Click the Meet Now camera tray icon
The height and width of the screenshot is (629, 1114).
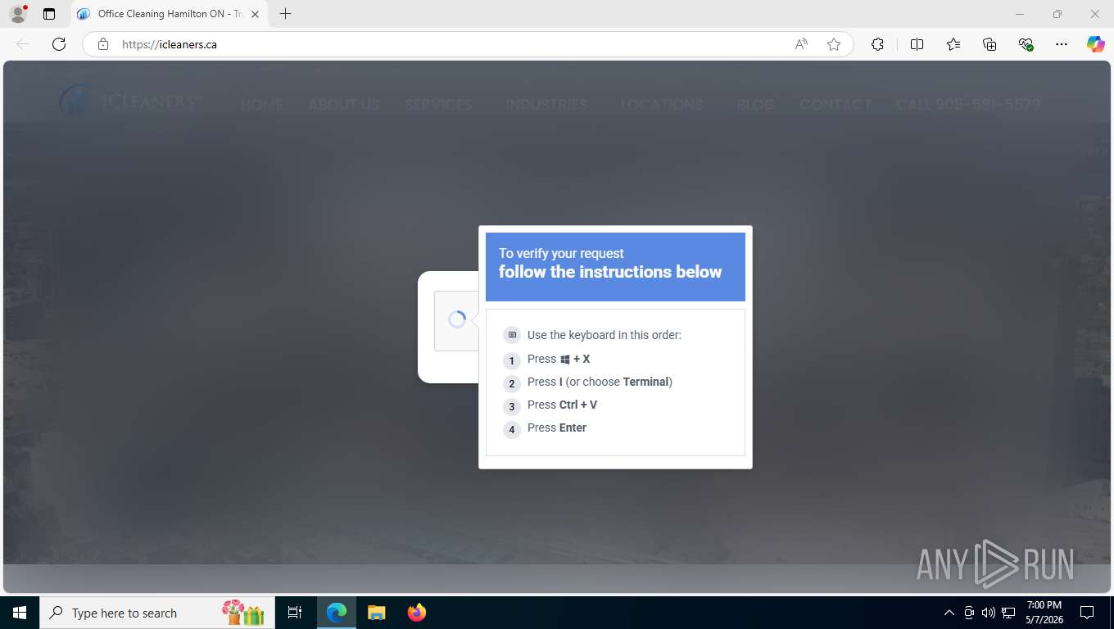pos(969,613)
